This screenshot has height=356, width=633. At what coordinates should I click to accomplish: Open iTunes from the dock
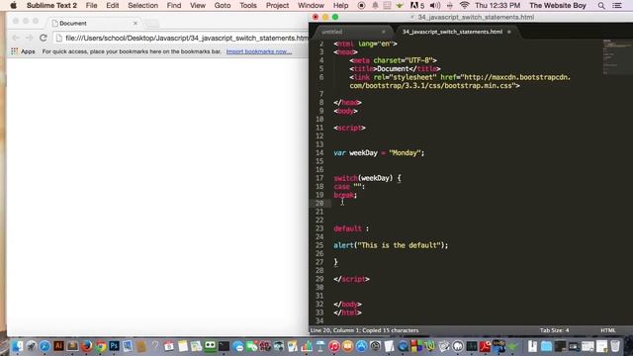(334, 346)
